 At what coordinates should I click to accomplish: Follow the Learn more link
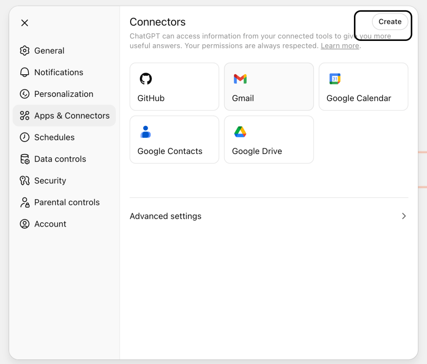[x=340, y=46]
